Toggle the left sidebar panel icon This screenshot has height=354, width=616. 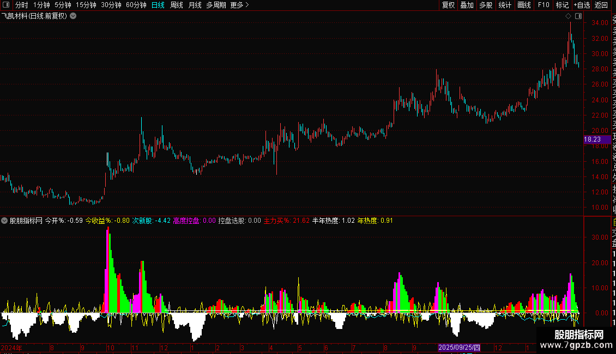[x=6, y=5]
